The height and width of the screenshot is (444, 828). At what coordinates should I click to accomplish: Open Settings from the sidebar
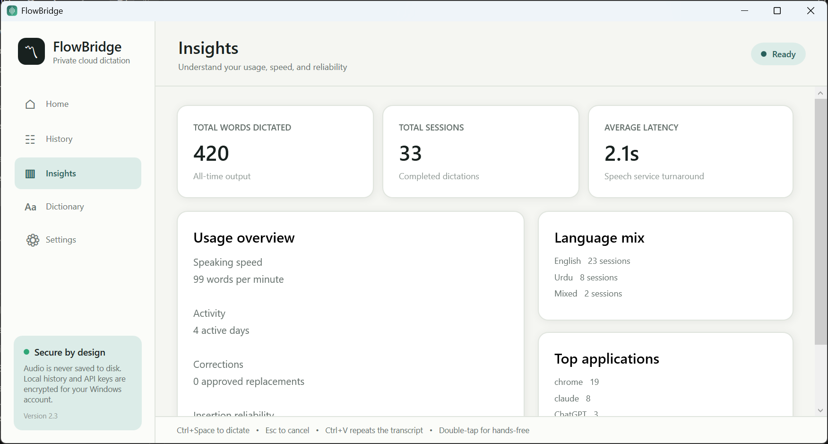click(78, 240)
